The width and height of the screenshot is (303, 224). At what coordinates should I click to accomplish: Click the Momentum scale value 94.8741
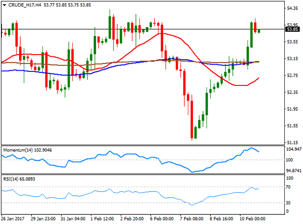(x=294, y=170)
